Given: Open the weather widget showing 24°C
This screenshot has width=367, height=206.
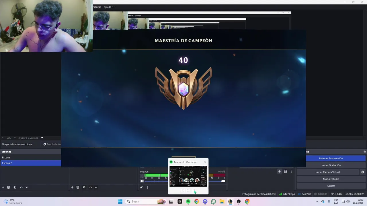Looking at the screenshot, I should 13,201.
